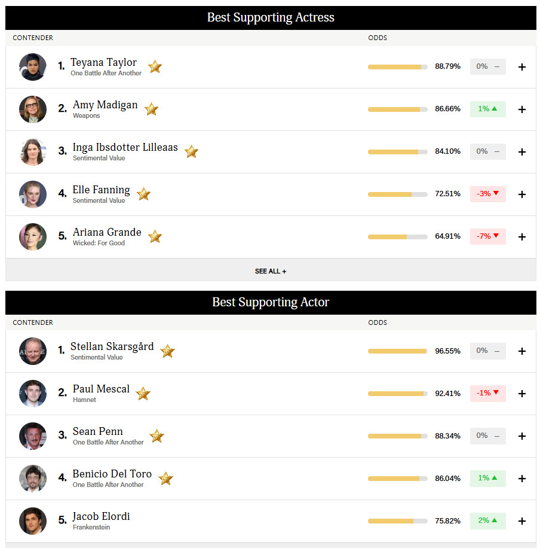The height and width of the screenshot is (548, 540).
Task: Click See All under Best Supporting Actress
Action: click(x=271, y=271)
